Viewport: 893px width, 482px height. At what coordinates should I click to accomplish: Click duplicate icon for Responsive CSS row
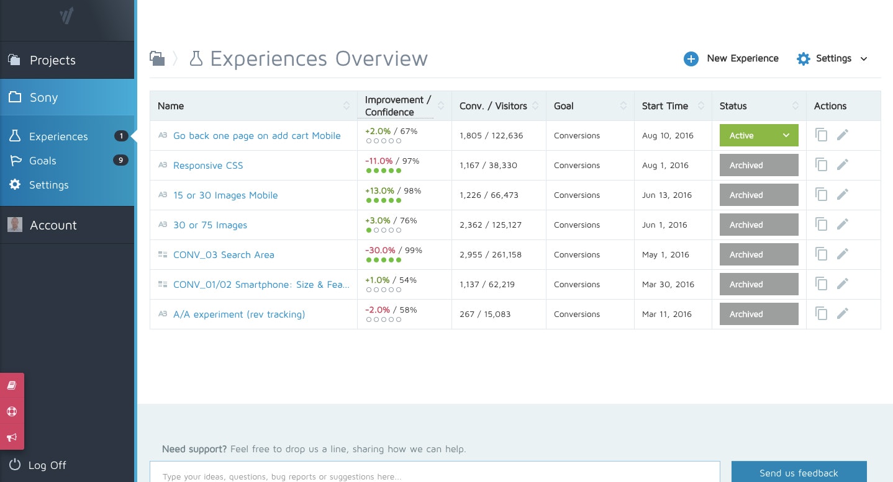(x=821, y=165)
